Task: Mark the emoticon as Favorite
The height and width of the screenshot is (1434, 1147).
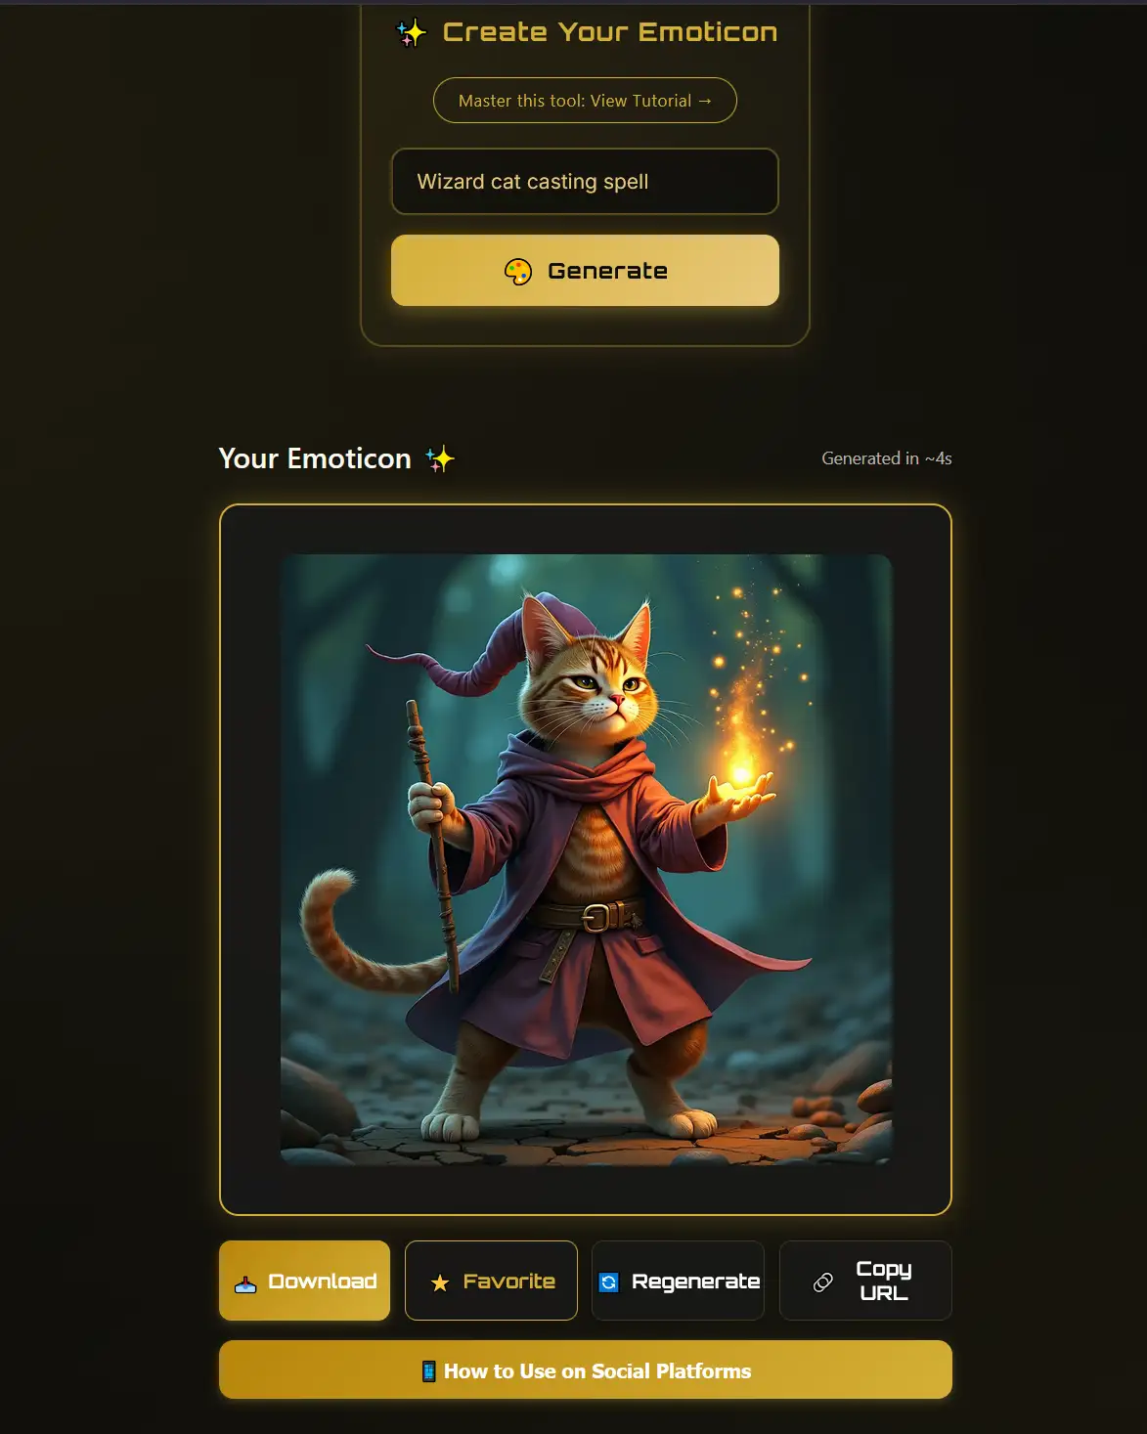Action: click(491, 1281)
